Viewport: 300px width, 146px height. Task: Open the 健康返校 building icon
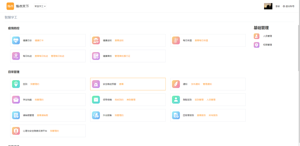[x=96, y=40]
